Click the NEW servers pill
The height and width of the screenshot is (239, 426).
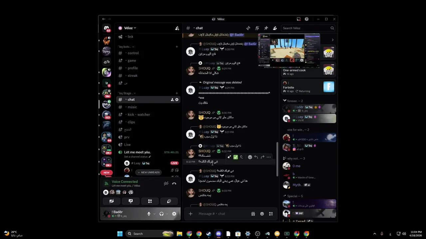click(106, 173)
